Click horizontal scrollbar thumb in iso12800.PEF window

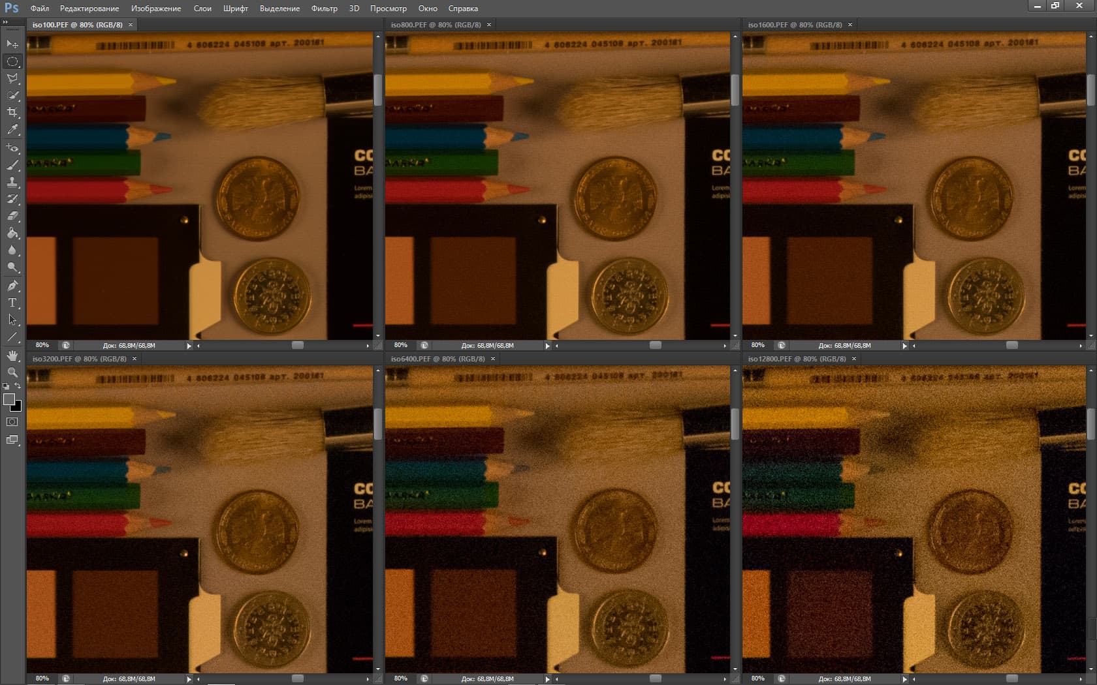1012,678
